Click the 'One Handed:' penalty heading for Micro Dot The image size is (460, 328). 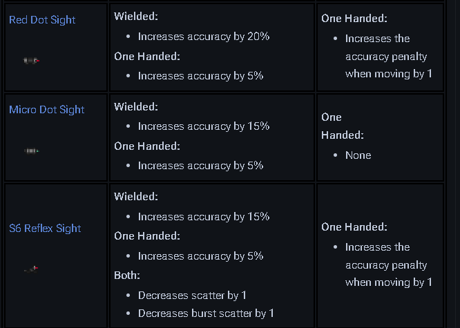(x=343, y=126)
